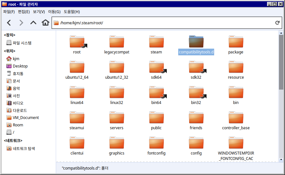Viewport: 285px width, 175px height.
Task: Select the ubuntu12_32 folder icon
Action: [x=117, y=67]
